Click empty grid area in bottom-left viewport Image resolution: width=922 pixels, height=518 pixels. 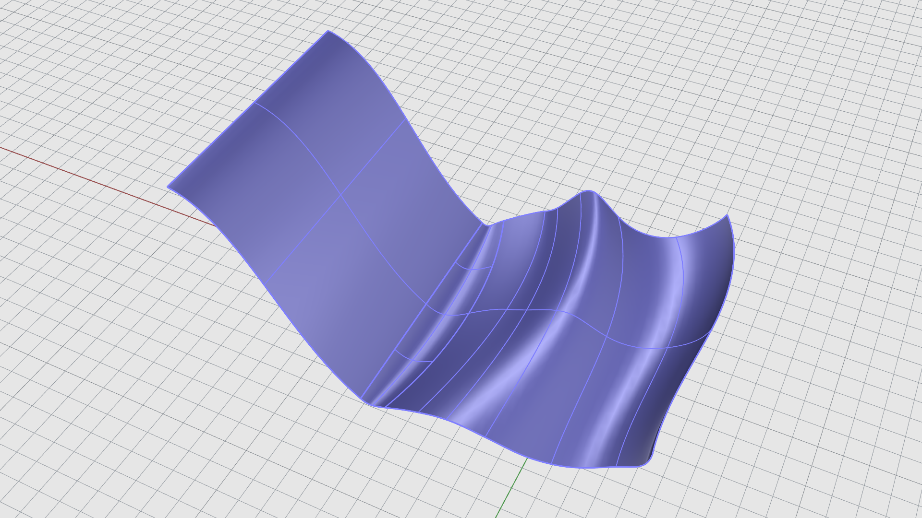[x=144, y=408]
